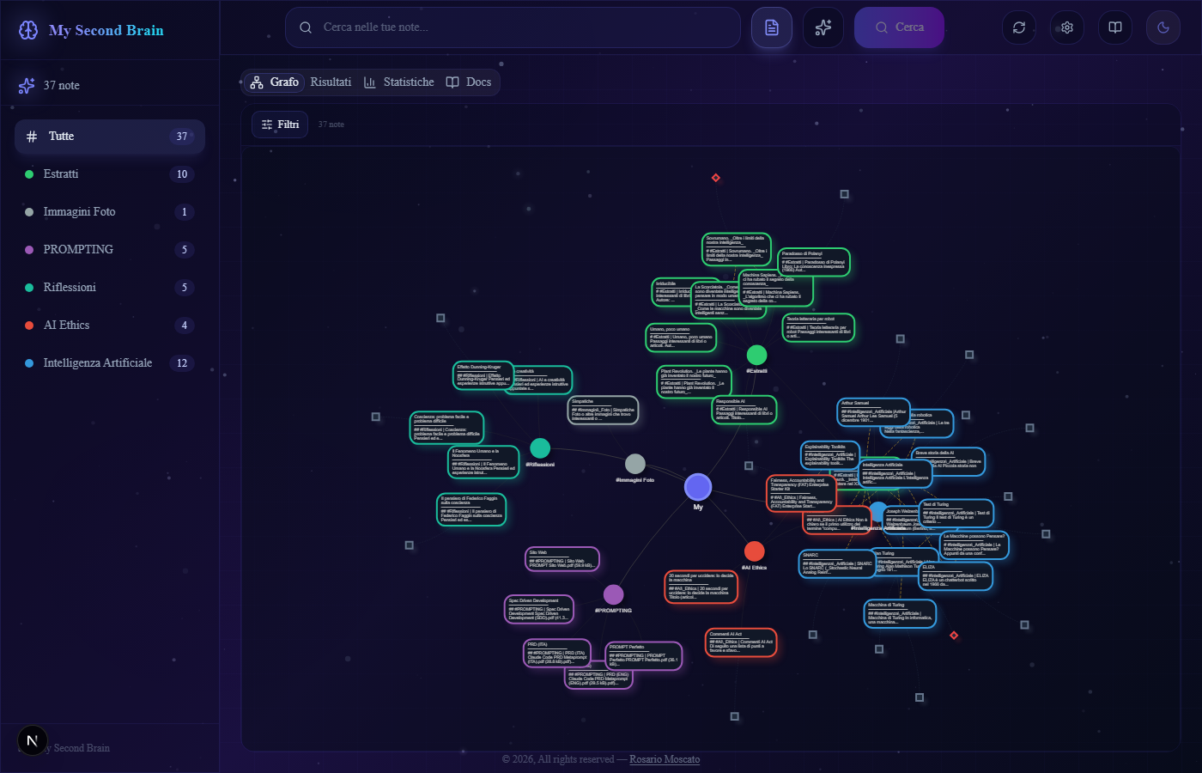Screen dimensions: 1202x773
Task: Open the Commenti AI Act note card
Action: tap(741, 642)
